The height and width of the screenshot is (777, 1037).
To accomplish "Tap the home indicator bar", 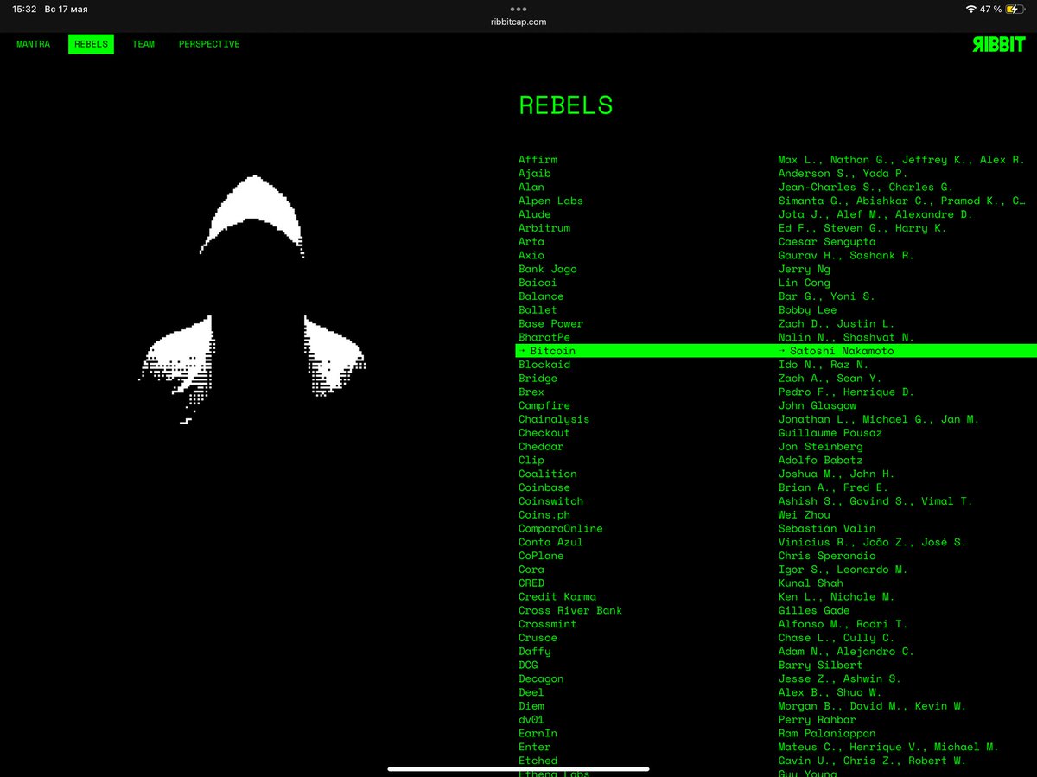I will (518, 768).
